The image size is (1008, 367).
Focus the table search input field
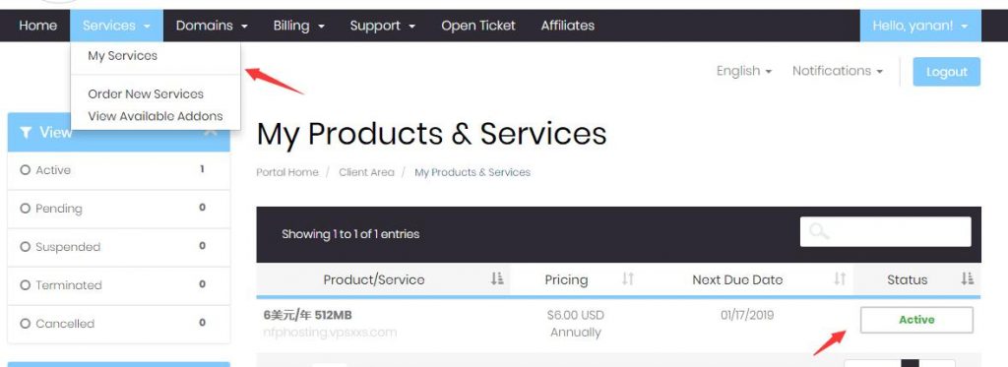click(885, 231)
